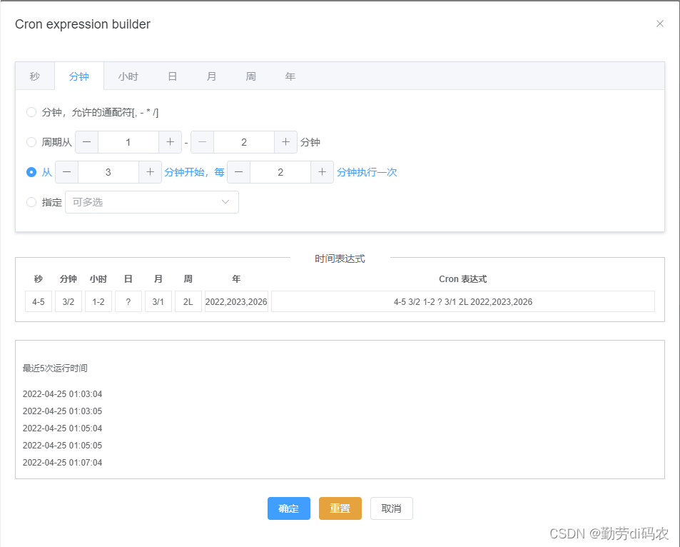Increase the interval value 2 in the 从 row
Screen dimensions: 680x547
click(x=323, y=172)
